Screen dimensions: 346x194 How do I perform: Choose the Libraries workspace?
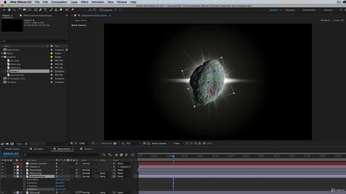[328, 10]
